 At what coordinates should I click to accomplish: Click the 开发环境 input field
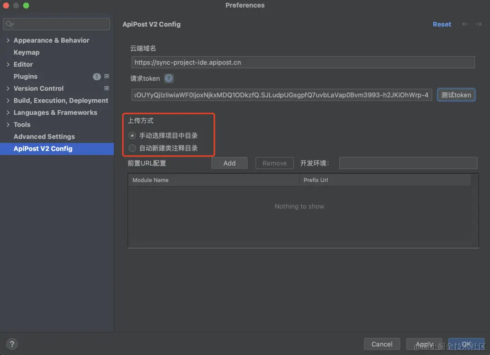click(408, 163)
